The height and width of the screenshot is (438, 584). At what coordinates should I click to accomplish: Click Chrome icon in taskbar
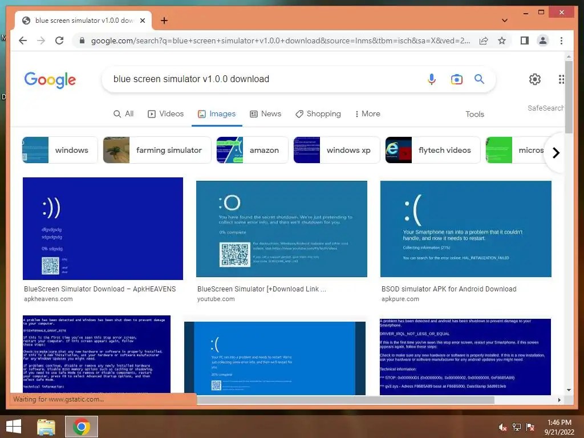(82, 427)
